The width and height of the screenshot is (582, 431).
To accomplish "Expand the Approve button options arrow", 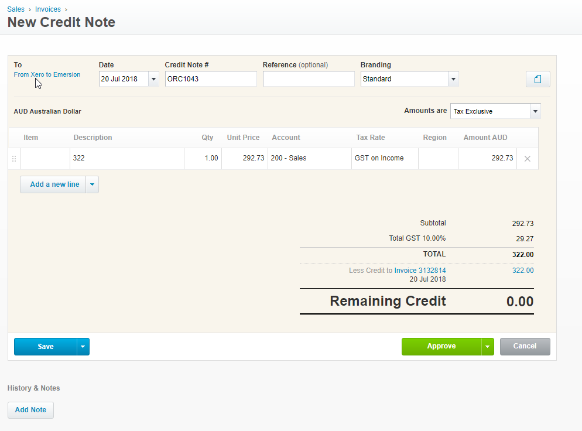I will coord(488,347).
